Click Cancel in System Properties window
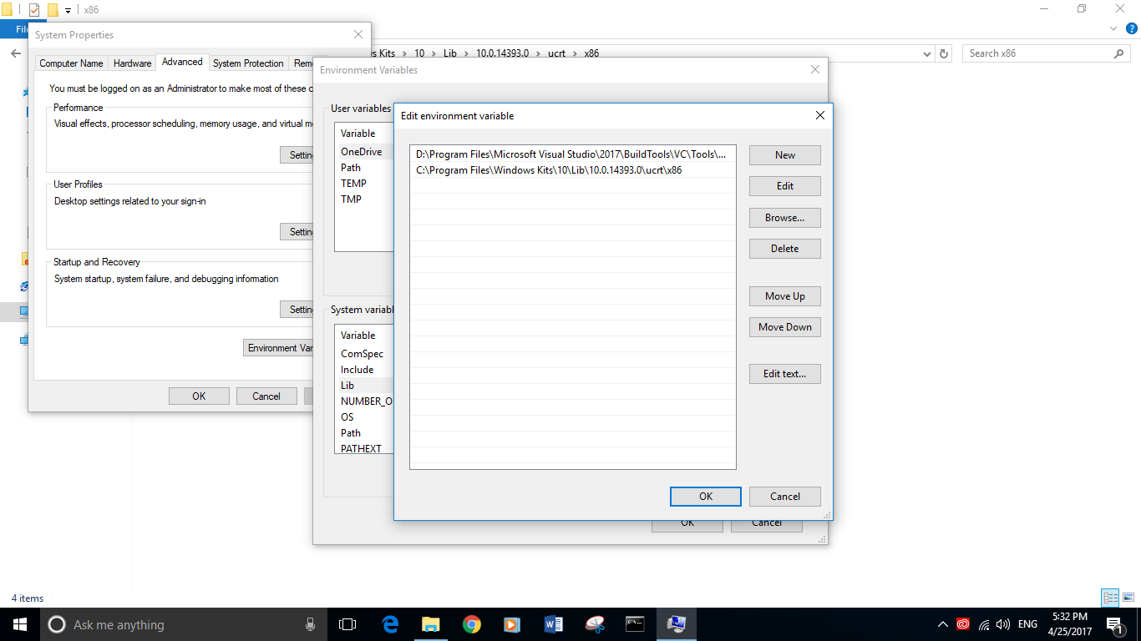1141x641 pixels. coord(266,396)
